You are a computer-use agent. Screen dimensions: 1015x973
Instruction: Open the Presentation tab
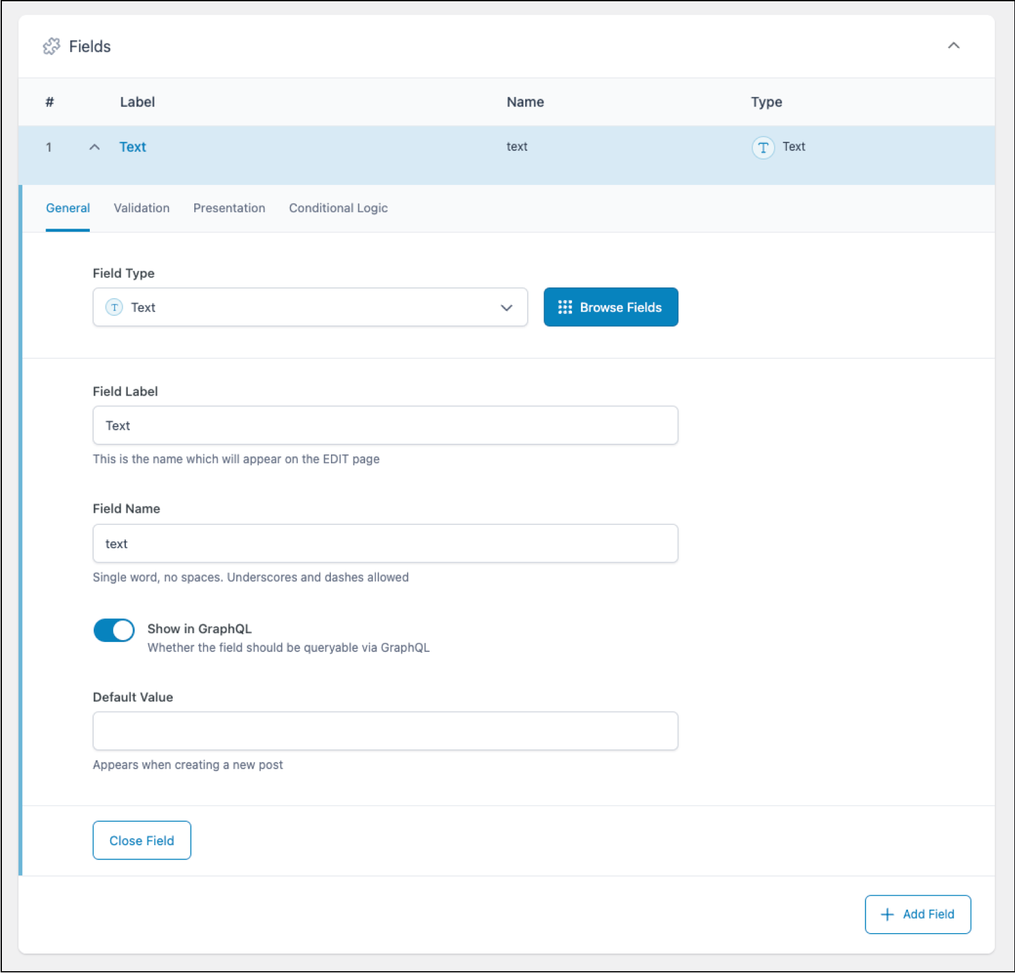(x=229, y=208)
